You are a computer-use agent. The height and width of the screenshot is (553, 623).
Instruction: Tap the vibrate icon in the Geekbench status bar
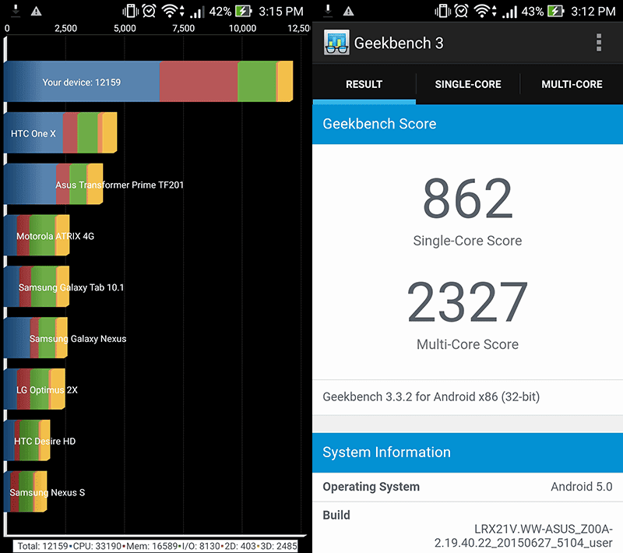click(x=442, y=11)
